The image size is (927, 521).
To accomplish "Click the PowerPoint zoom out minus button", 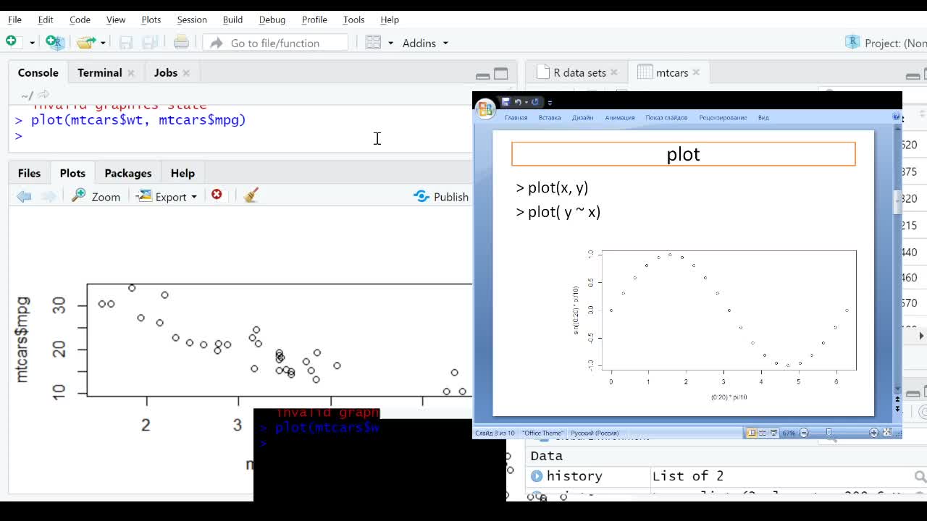I will 804,433.
